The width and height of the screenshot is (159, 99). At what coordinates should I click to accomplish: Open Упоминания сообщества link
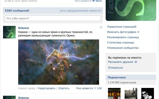click(123, 48)
